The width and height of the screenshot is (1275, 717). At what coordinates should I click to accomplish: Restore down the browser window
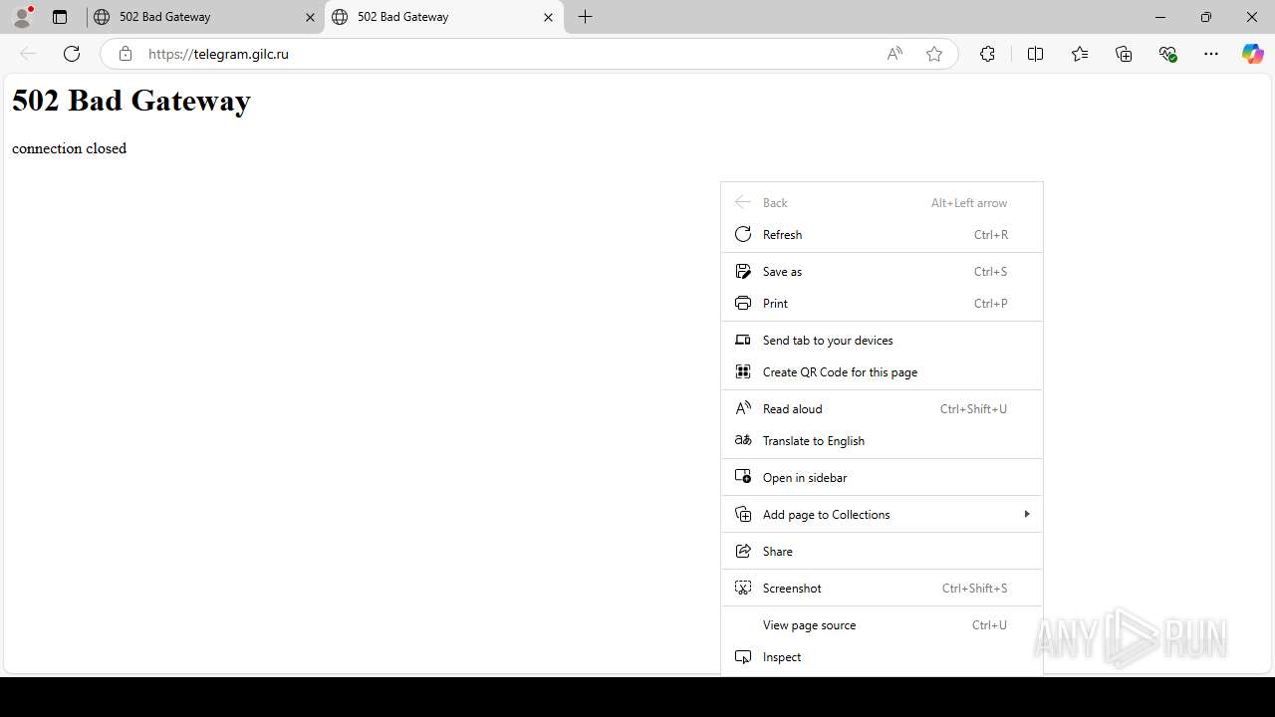tap(1206, 17)
